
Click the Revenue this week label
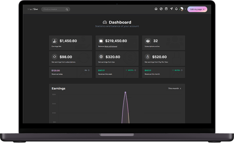[x=105, y=74]
